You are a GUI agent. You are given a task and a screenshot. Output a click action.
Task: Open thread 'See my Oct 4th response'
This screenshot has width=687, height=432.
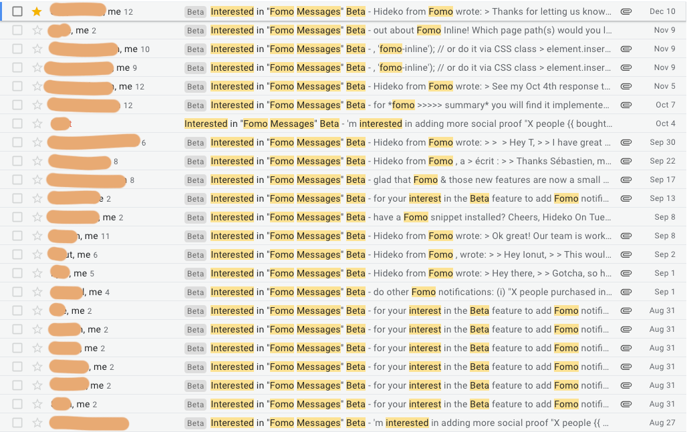coord(343,86)
